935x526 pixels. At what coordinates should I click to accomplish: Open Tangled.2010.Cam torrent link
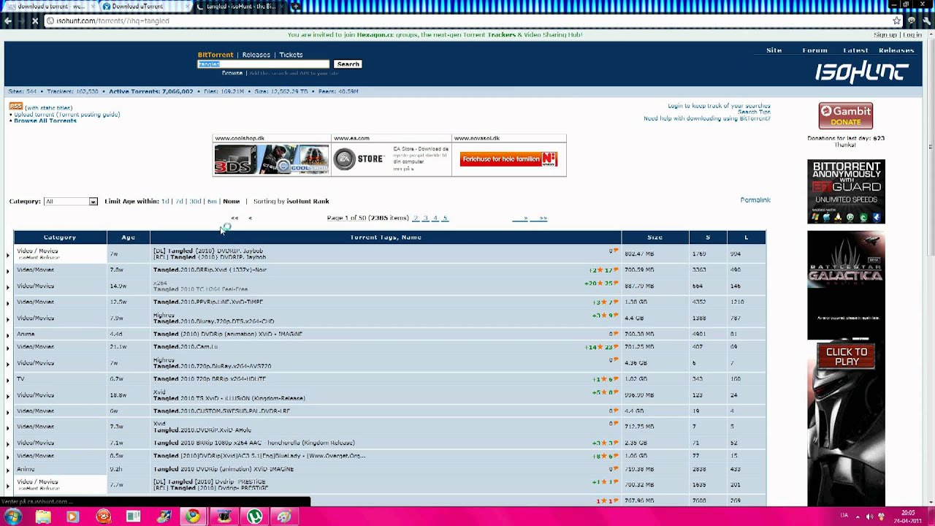186,347
